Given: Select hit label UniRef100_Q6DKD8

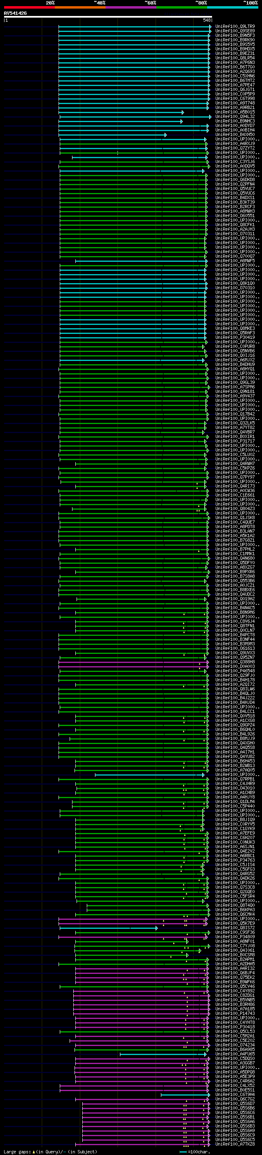Looking at the screenshot, I should coord(235,180).
